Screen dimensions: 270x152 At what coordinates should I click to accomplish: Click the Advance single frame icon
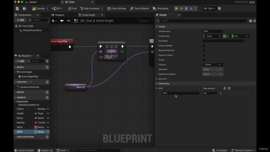pos(181,8)
